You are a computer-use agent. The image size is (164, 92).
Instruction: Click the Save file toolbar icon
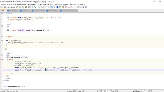[2, 7]
